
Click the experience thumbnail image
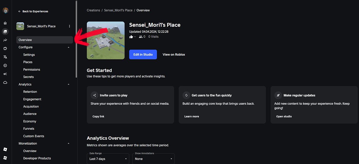pyautogui.click(x=106, y=40)
